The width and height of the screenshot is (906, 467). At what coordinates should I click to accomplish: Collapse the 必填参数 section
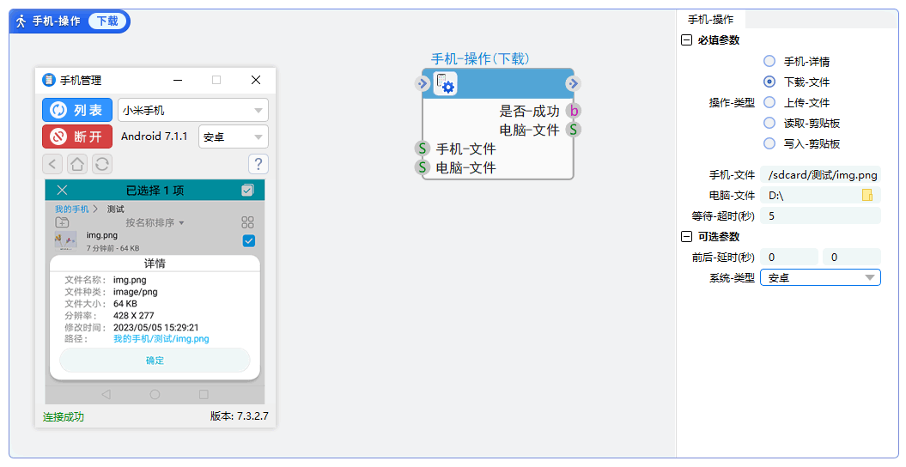click(686, 40)
